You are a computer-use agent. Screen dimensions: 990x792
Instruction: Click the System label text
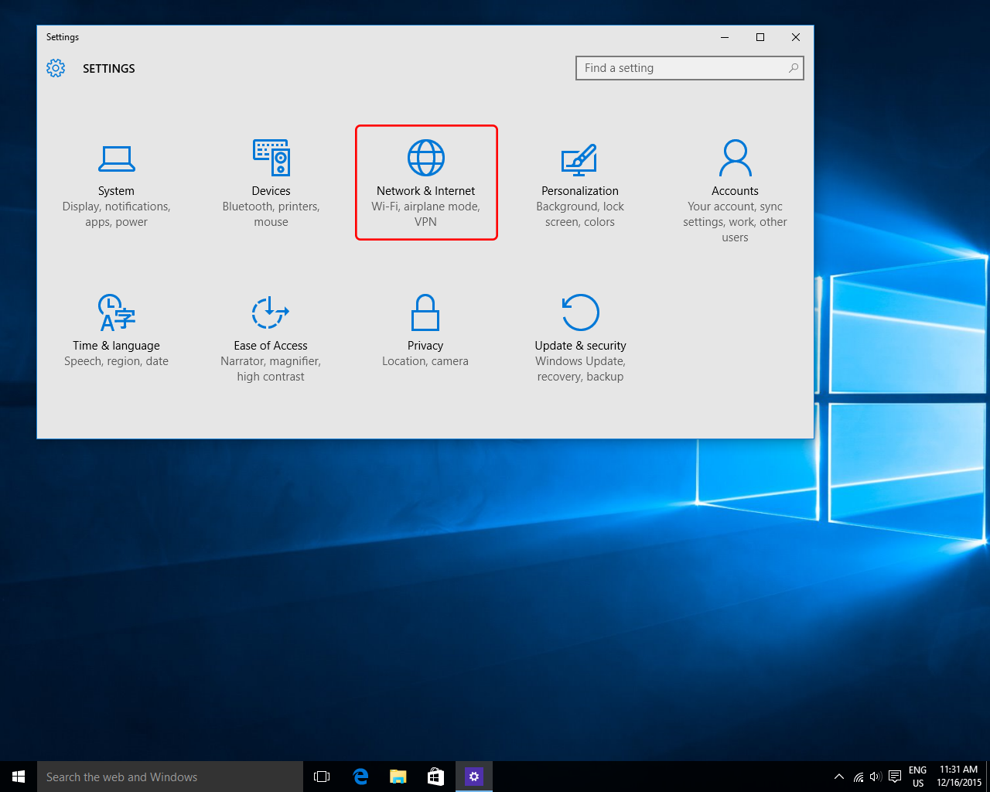[116, 191]
